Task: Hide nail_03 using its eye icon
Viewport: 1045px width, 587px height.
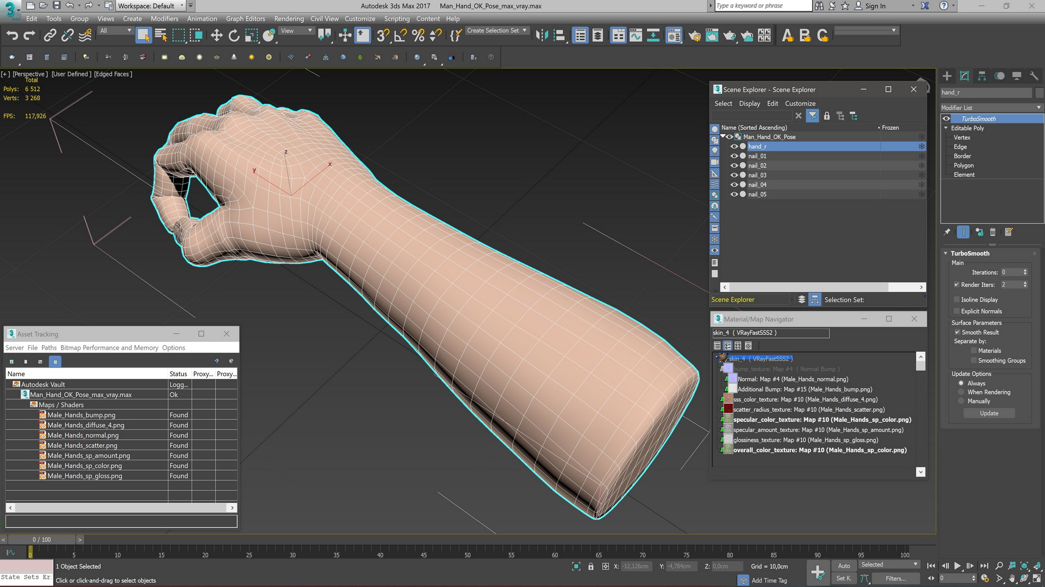Action: tap(734, 175)
